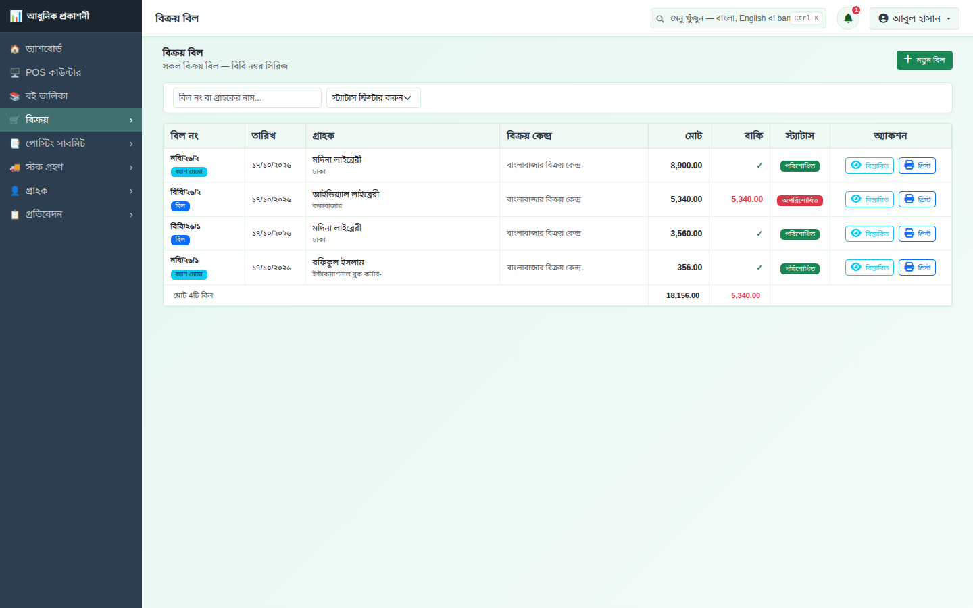Focus the top menu search box
Image resolution: width=973 pixels, height=608 pixels.
pyautogui.click(x=739, y=18)
